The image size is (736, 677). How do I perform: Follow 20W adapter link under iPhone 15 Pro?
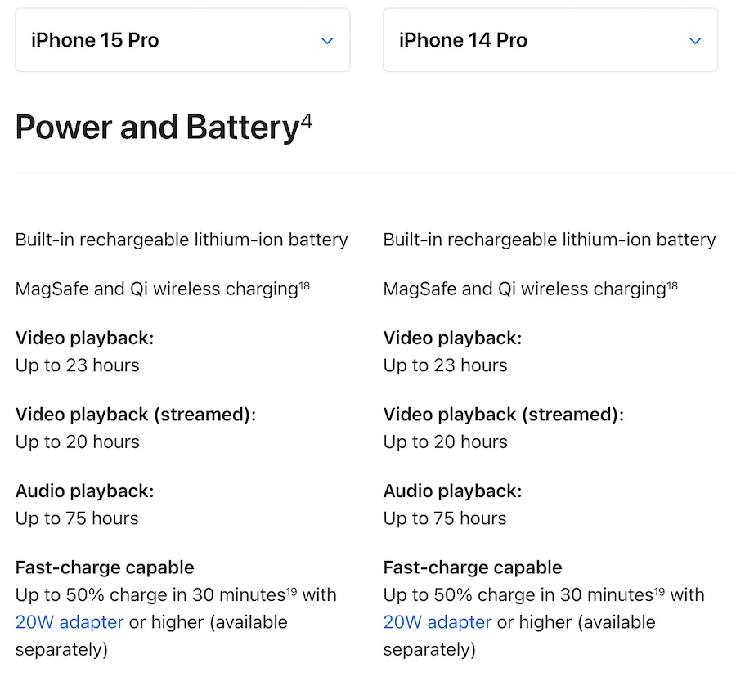pos(70,622)
